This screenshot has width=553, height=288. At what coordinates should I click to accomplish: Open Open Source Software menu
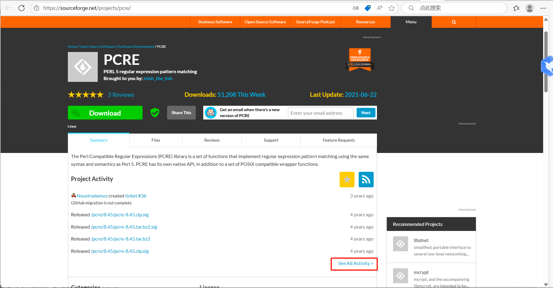pos(265,22)
